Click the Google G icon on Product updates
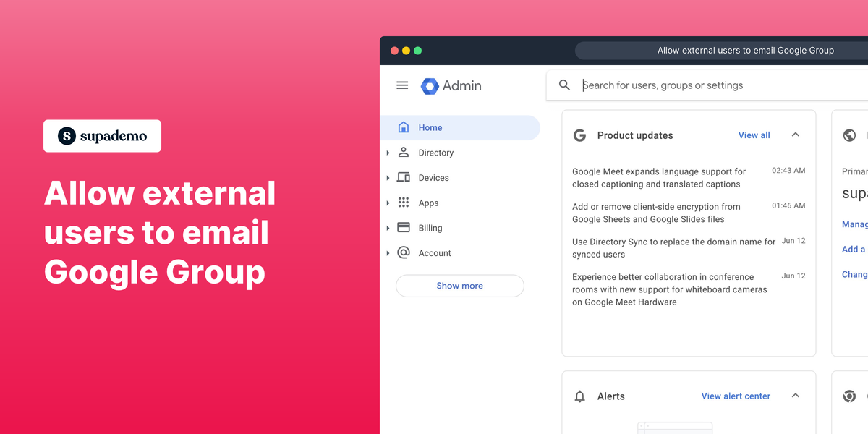This screenshot has width=868, height=434. (x=579, y=135)
